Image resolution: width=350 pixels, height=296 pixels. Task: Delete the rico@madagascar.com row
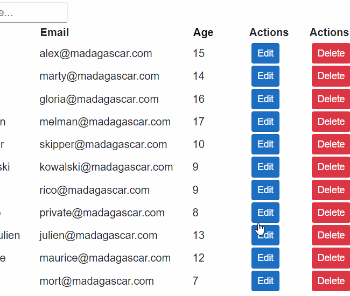331,190
